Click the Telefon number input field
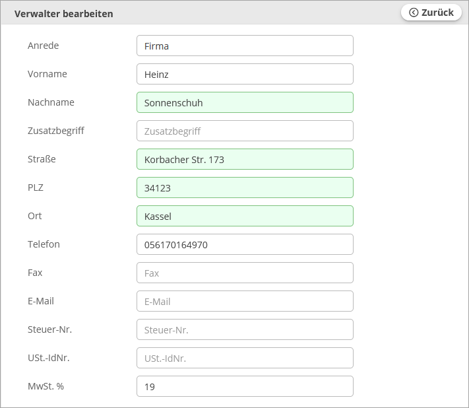 [244, 245]
